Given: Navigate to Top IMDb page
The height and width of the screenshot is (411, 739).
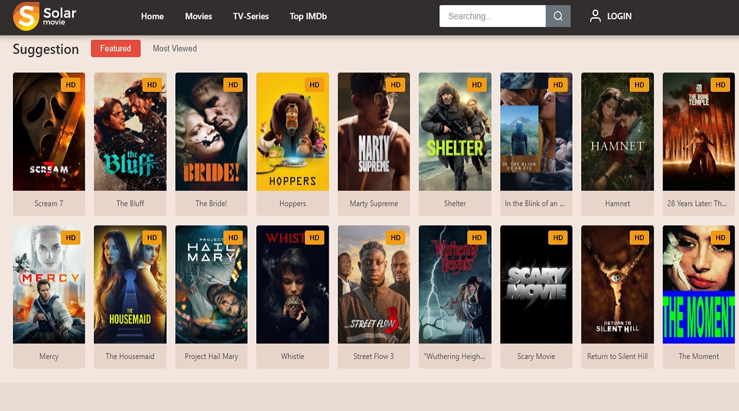Looking at the screenshot, I should tap(308, 16).
